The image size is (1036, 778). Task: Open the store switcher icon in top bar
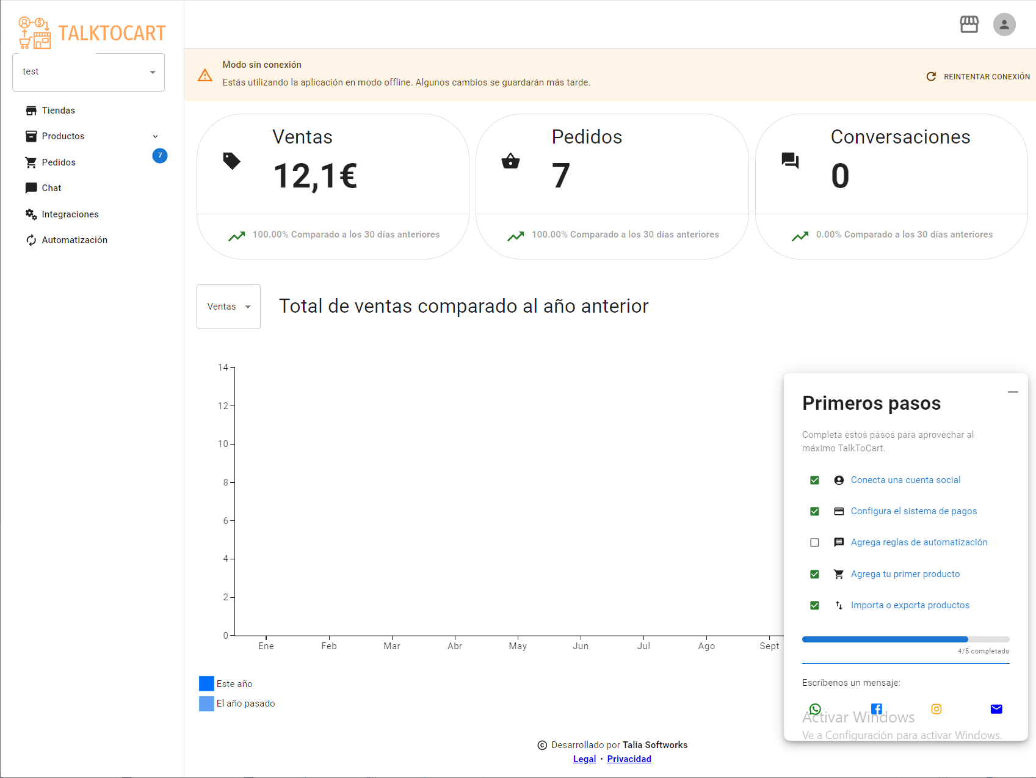[969, 24]
